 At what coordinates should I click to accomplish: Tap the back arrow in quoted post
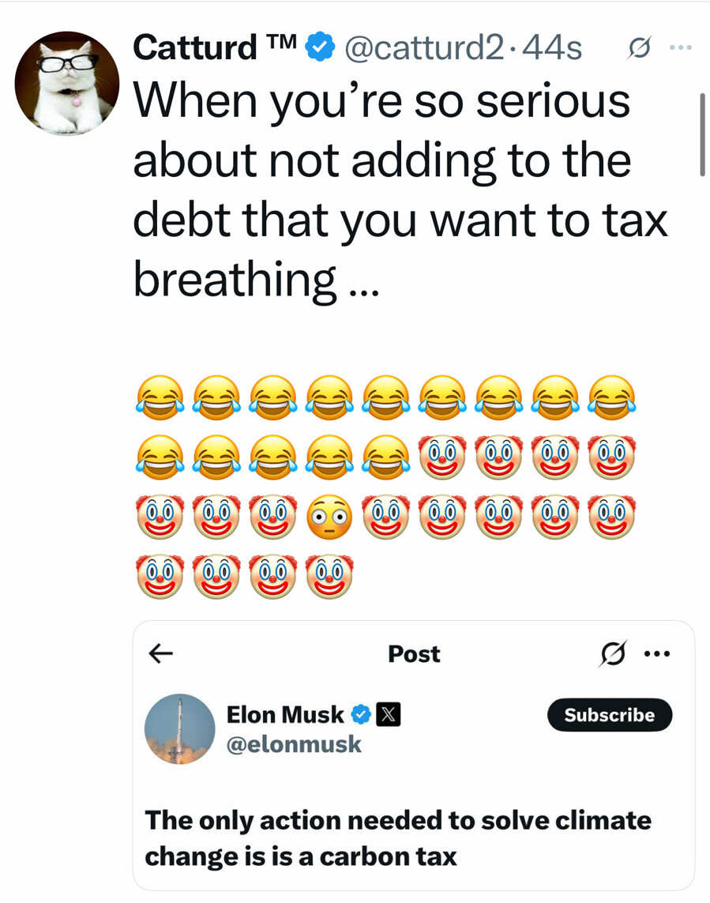(161, 653)
